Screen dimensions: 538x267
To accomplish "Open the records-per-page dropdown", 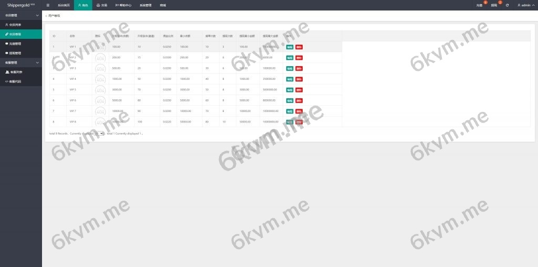I will (99, 133).
